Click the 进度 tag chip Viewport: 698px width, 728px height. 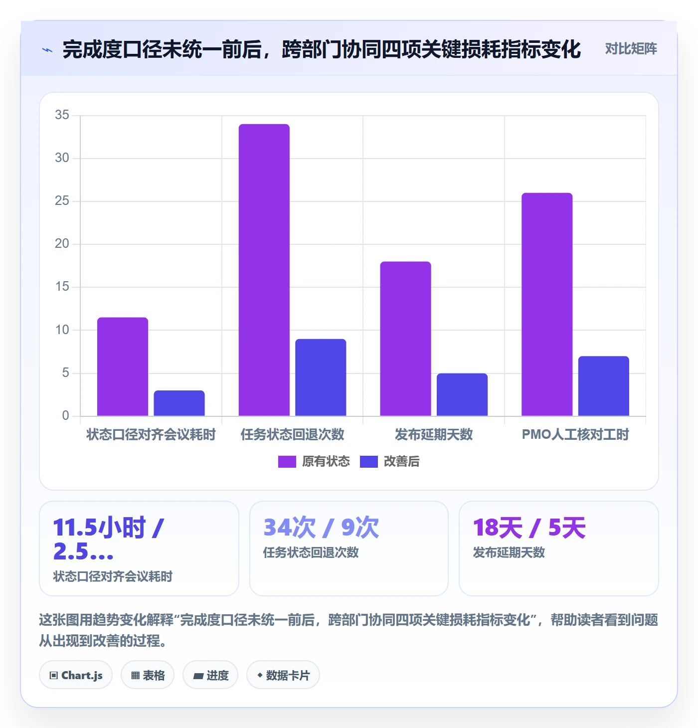[210, 675]
